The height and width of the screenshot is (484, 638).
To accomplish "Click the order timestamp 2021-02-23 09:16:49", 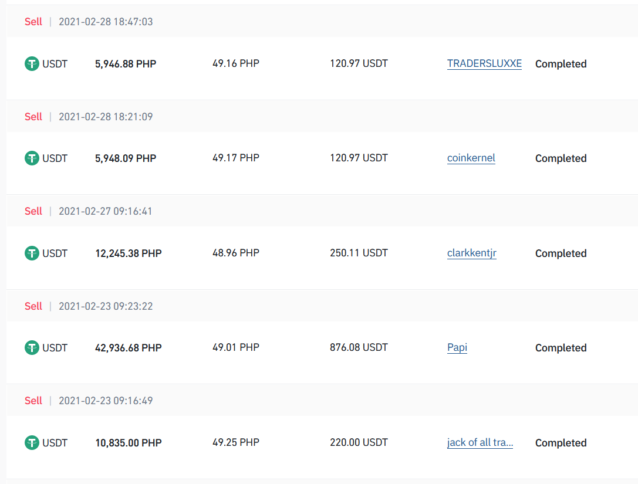I will point(106,401).
